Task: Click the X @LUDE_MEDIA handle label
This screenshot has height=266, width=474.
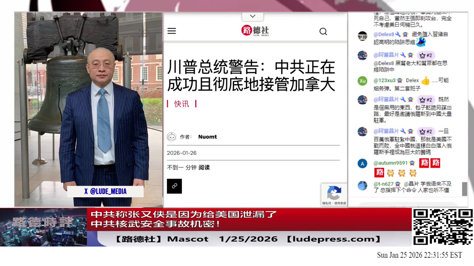Action: coord(105,191)
